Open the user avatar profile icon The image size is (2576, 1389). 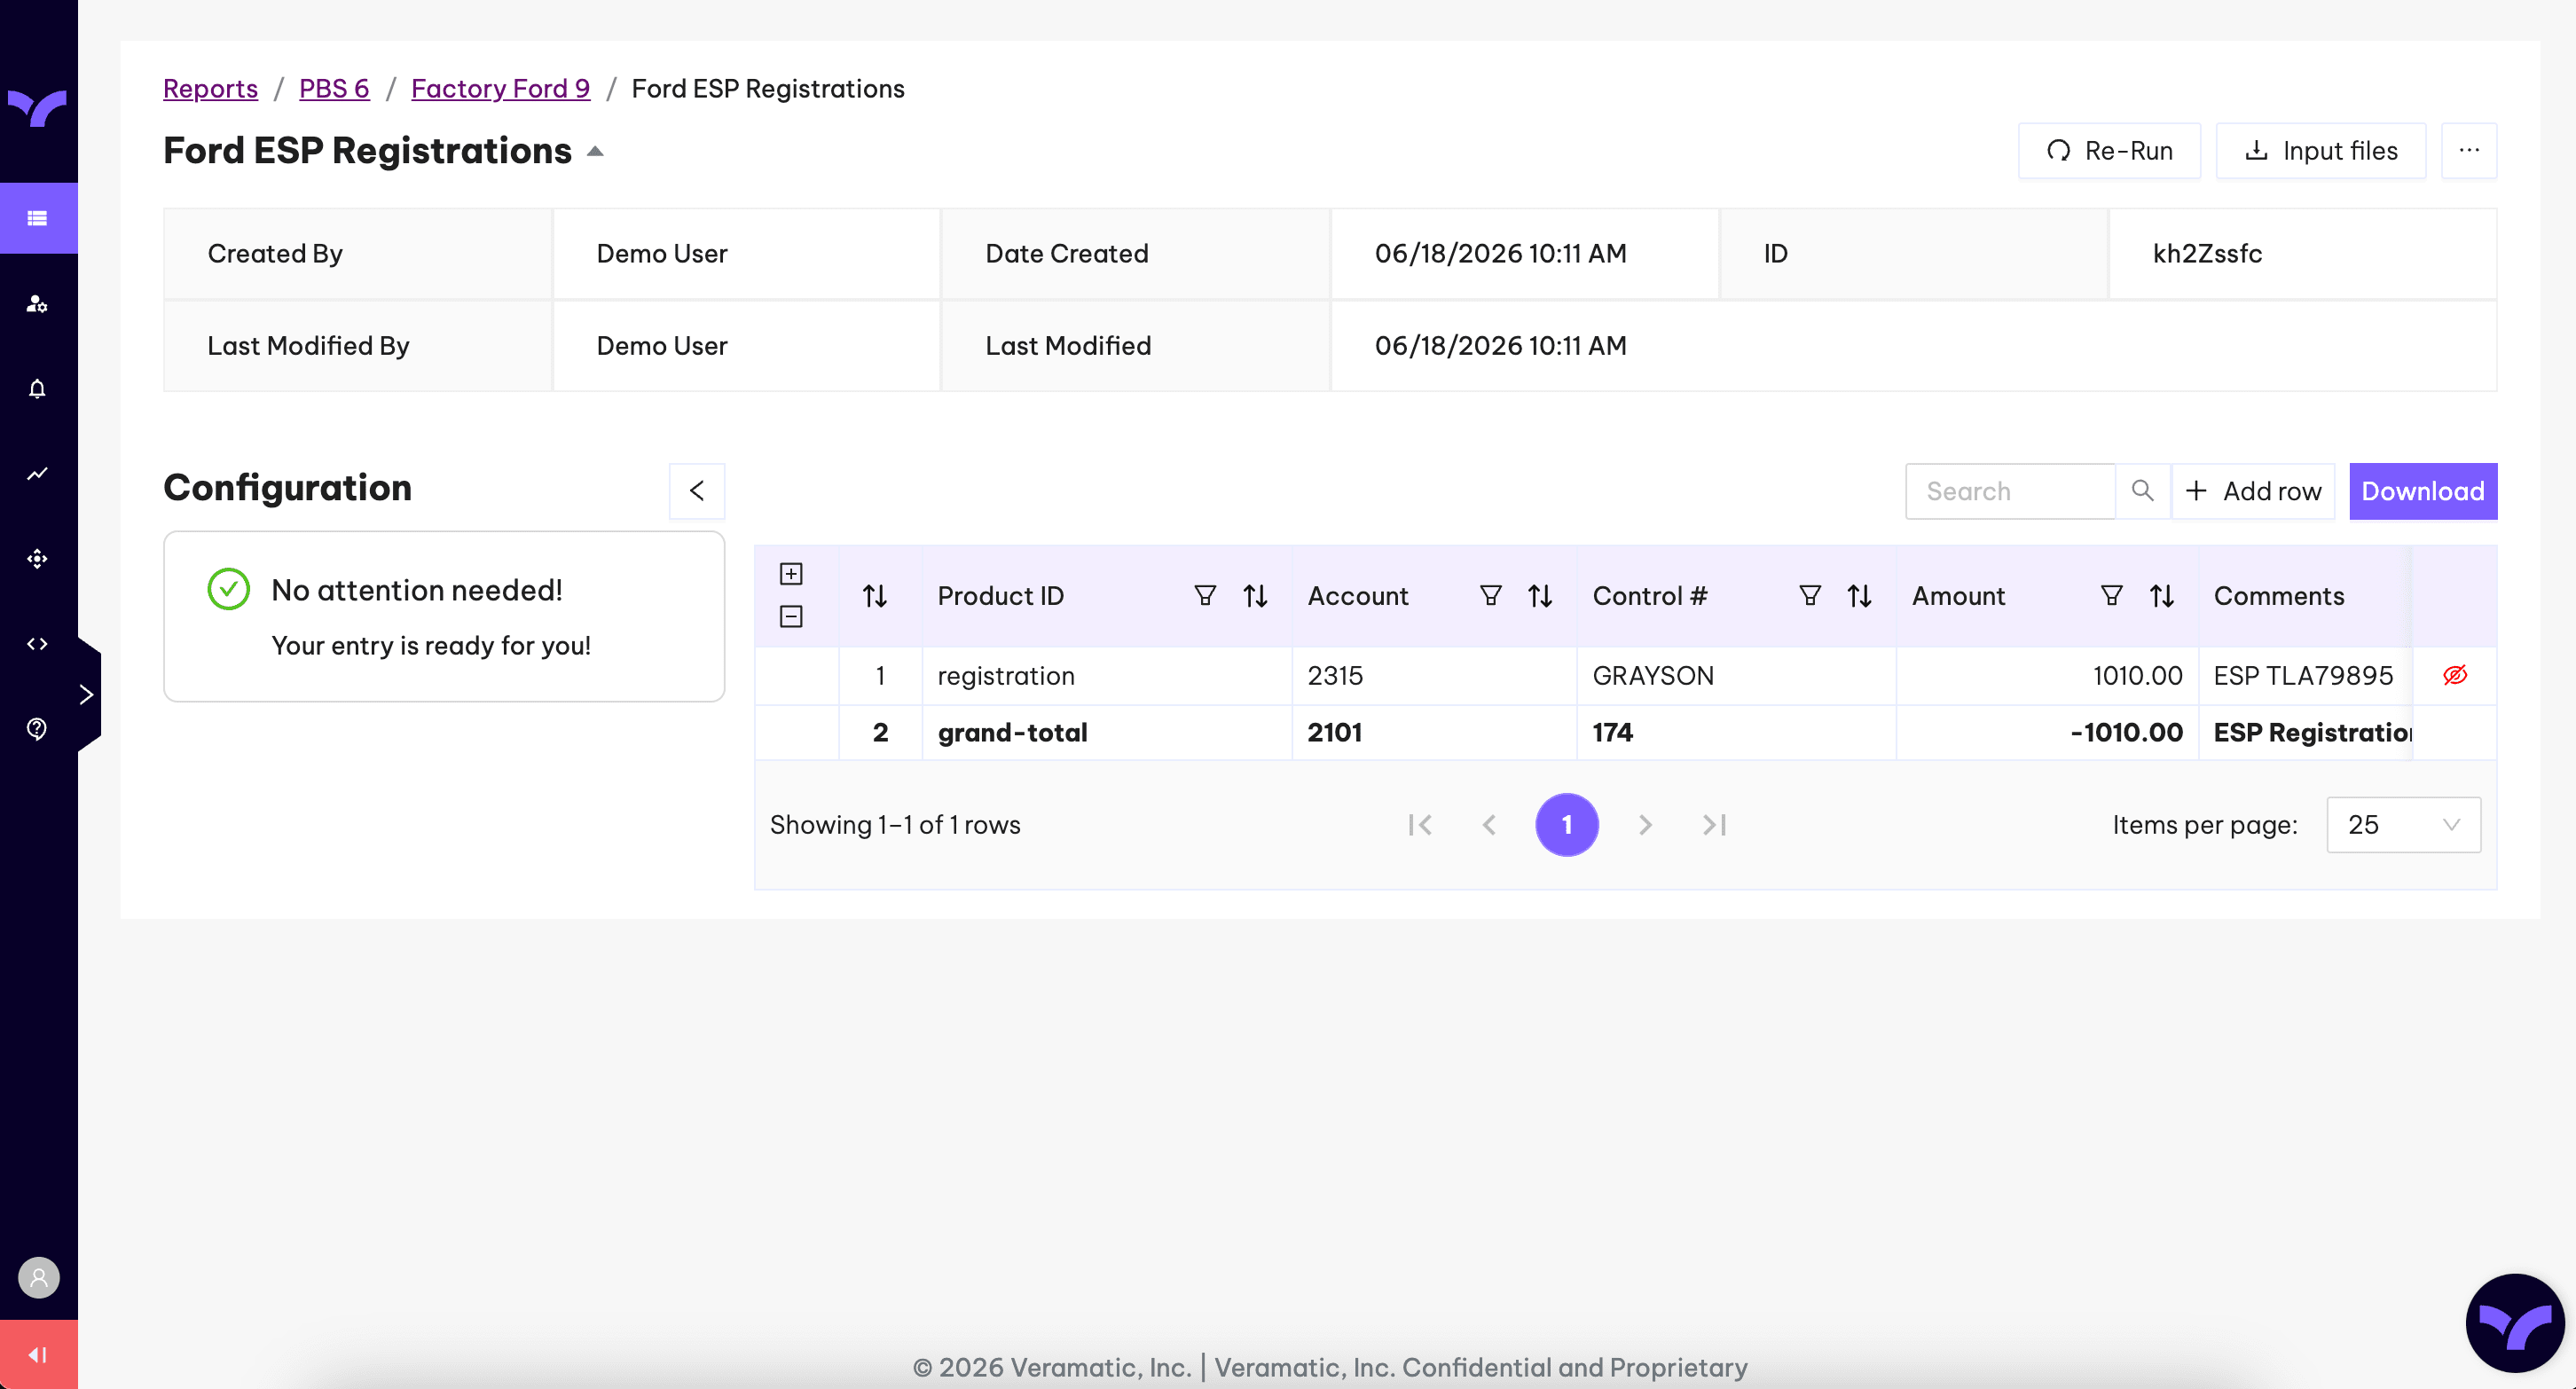click(x=38, y=1277)
